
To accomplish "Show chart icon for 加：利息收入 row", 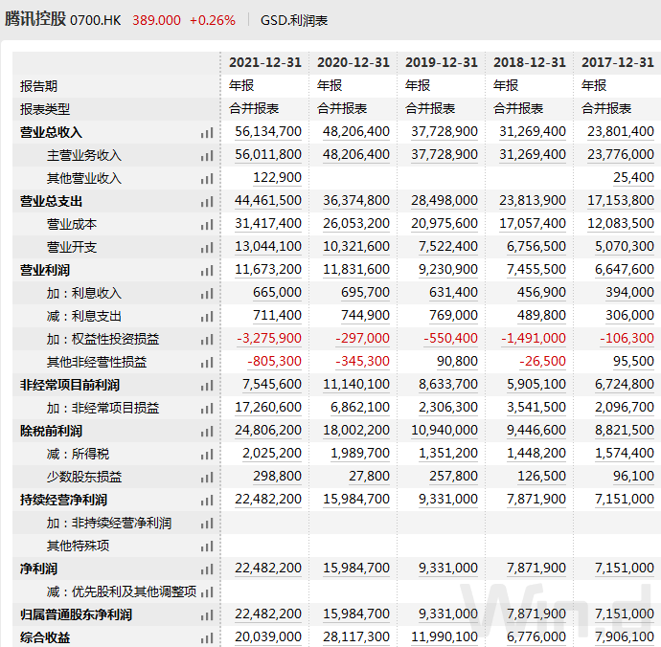I will (x=207, y=294).
